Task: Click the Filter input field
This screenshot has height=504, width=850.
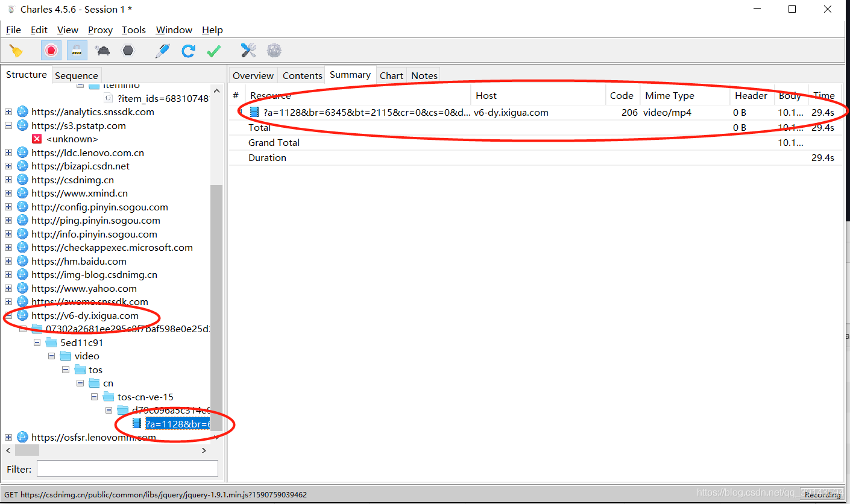Action: (x=127, y=469)
